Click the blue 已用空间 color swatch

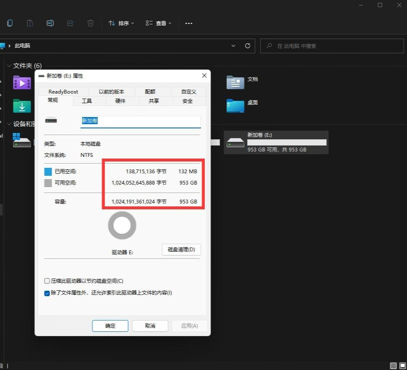[48, 172]
